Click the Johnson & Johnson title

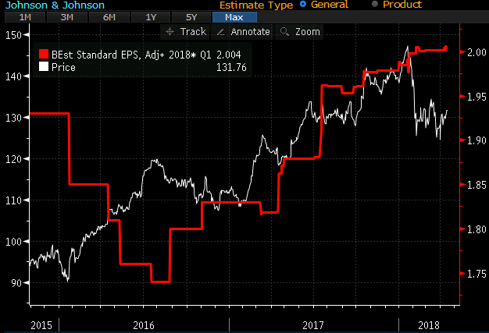click(x=55, y=5)
